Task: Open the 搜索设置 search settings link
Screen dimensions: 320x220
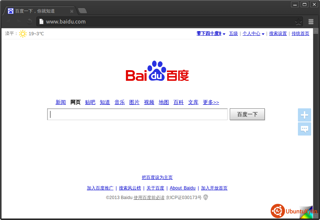Action: [x=278, y=33]
